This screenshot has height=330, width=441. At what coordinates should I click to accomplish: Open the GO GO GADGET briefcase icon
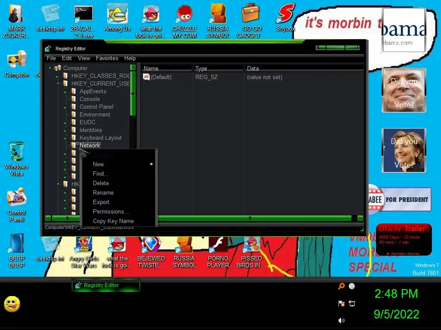click(251, 21)
